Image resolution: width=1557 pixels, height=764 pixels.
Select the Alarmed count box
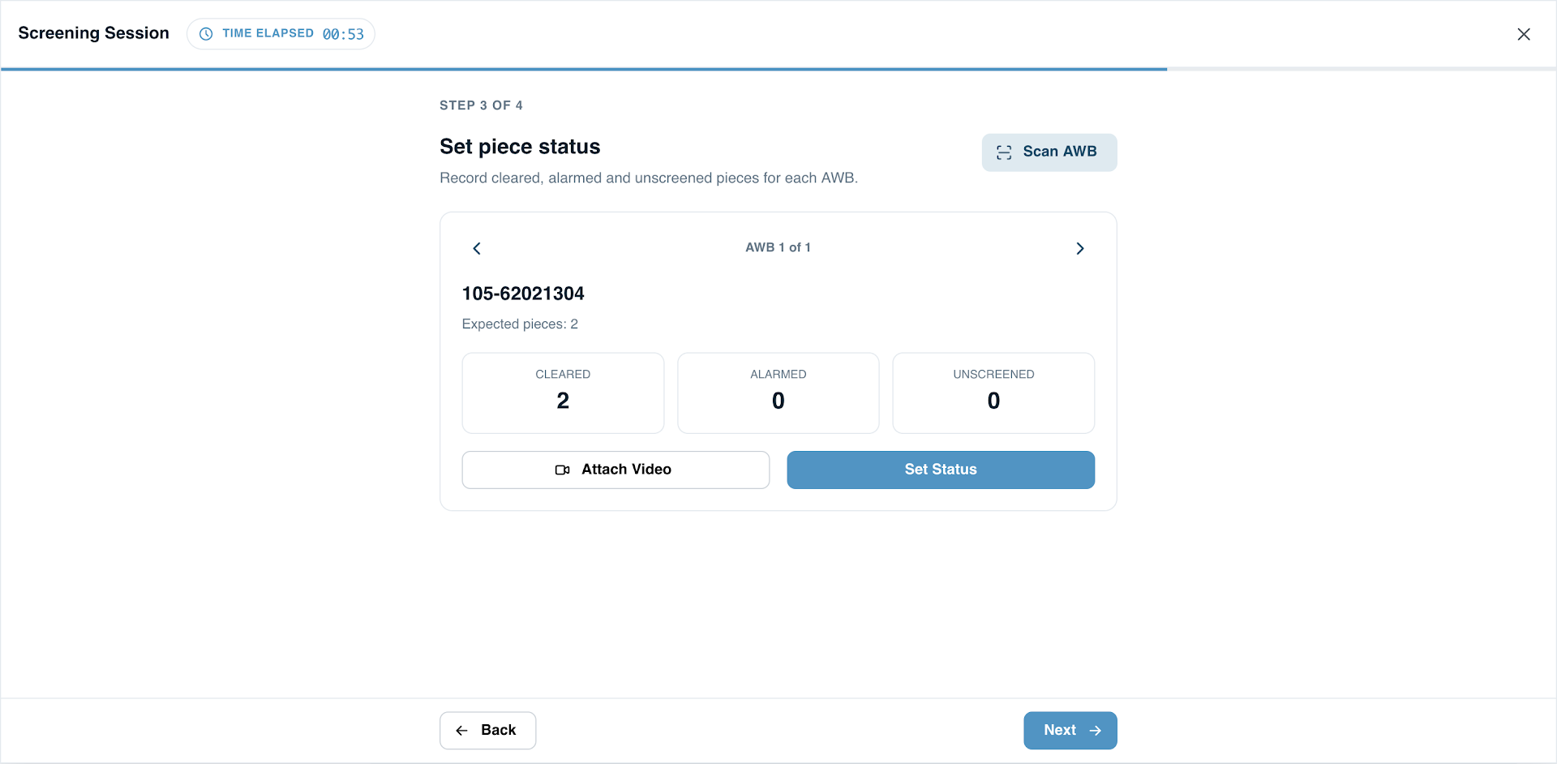[778, 393]
